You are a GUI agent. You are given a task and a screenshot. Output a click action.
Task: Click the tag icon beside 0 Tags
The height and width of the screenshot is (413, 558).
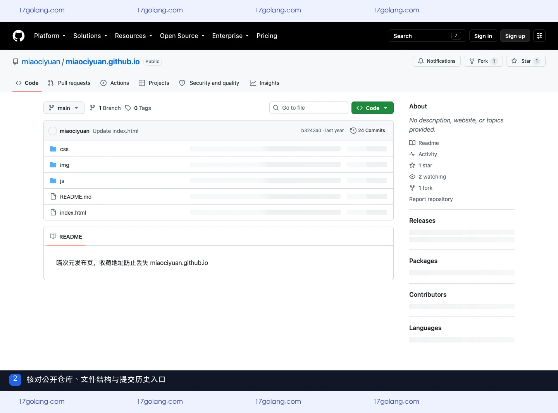tap(128, 108)
